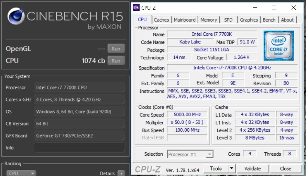Close the CPU-Z window with the X
Screen dimensions: 306x176
tap(294, 8)
